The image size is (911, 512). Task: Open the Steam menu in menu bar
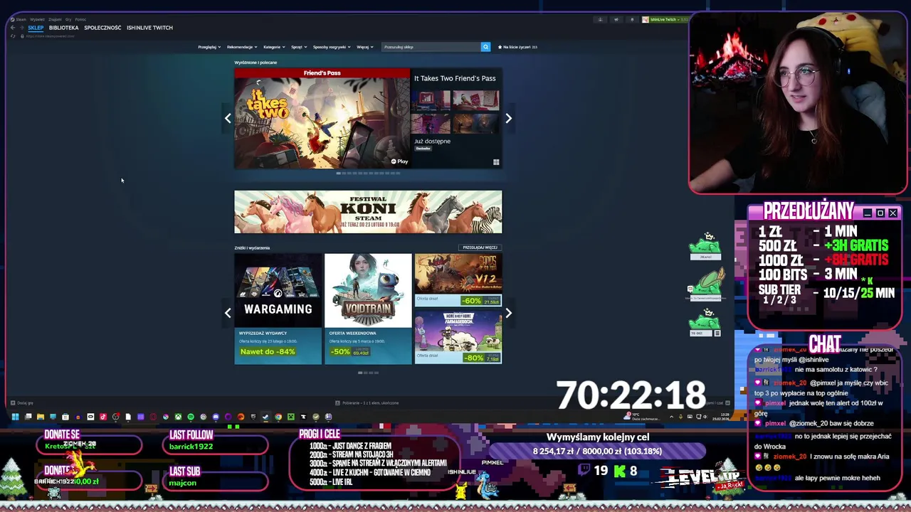[x=21, y=19]
